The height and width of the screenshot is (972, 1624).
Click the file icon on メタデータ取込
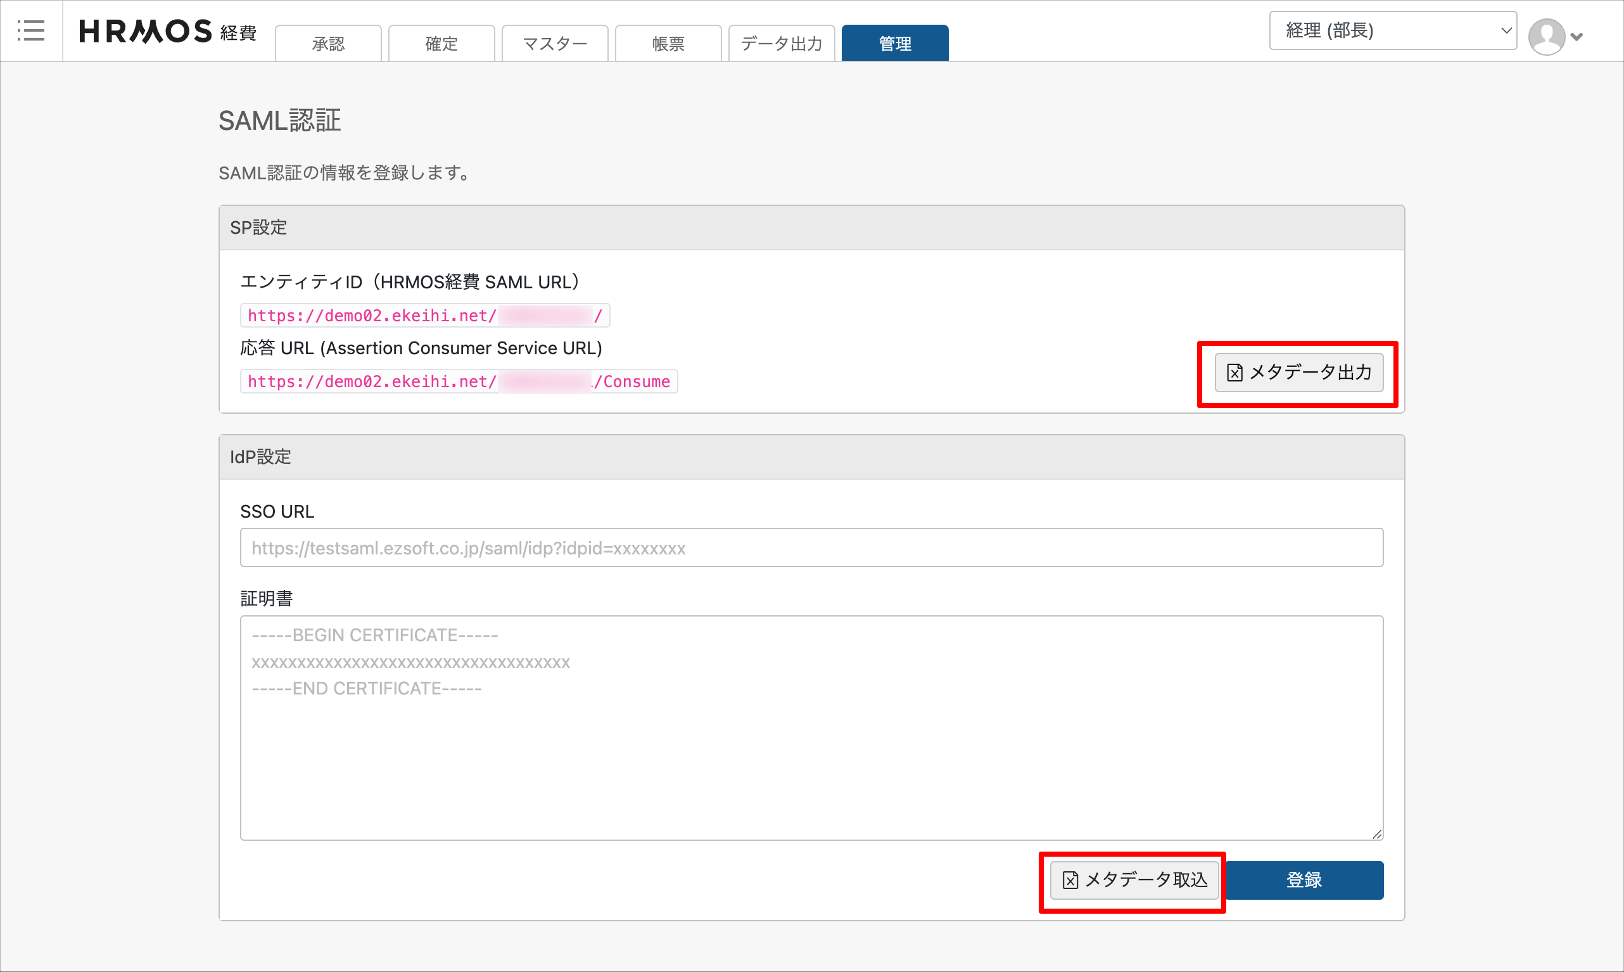pyautogui.click(x=1070, y=879)
